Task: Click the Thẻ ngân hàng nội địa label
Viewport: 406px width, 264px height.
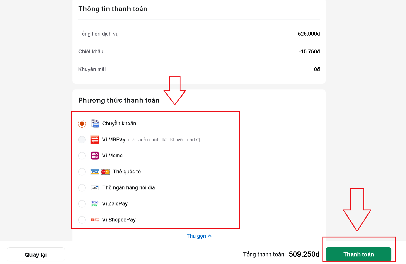Action: pos(129,188)
